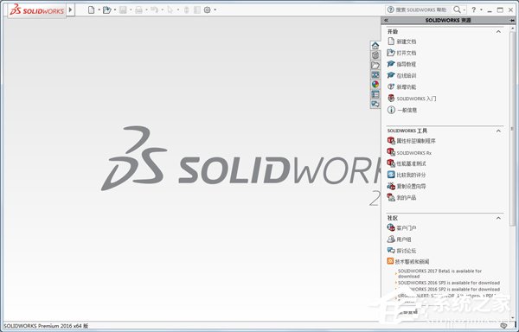Collapse the task pane with double-arrow button
The width and height of the screenshot is (519, 332).
point(386,20)
